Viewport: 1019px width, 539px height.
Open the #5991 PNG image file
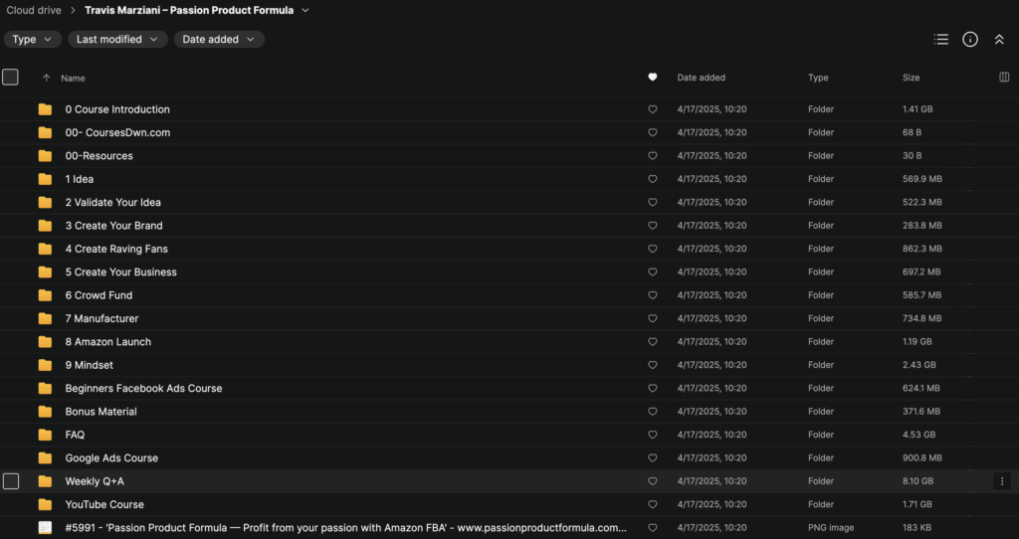345,528
